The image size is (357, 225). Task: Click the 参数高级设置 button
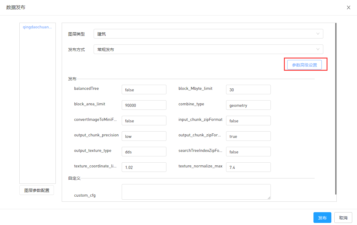304,65
